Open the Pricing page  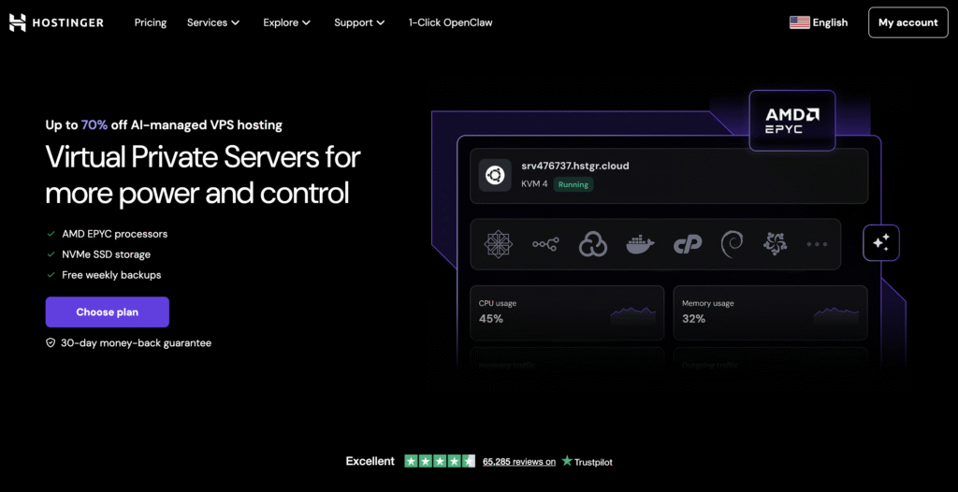pos(151,22)
